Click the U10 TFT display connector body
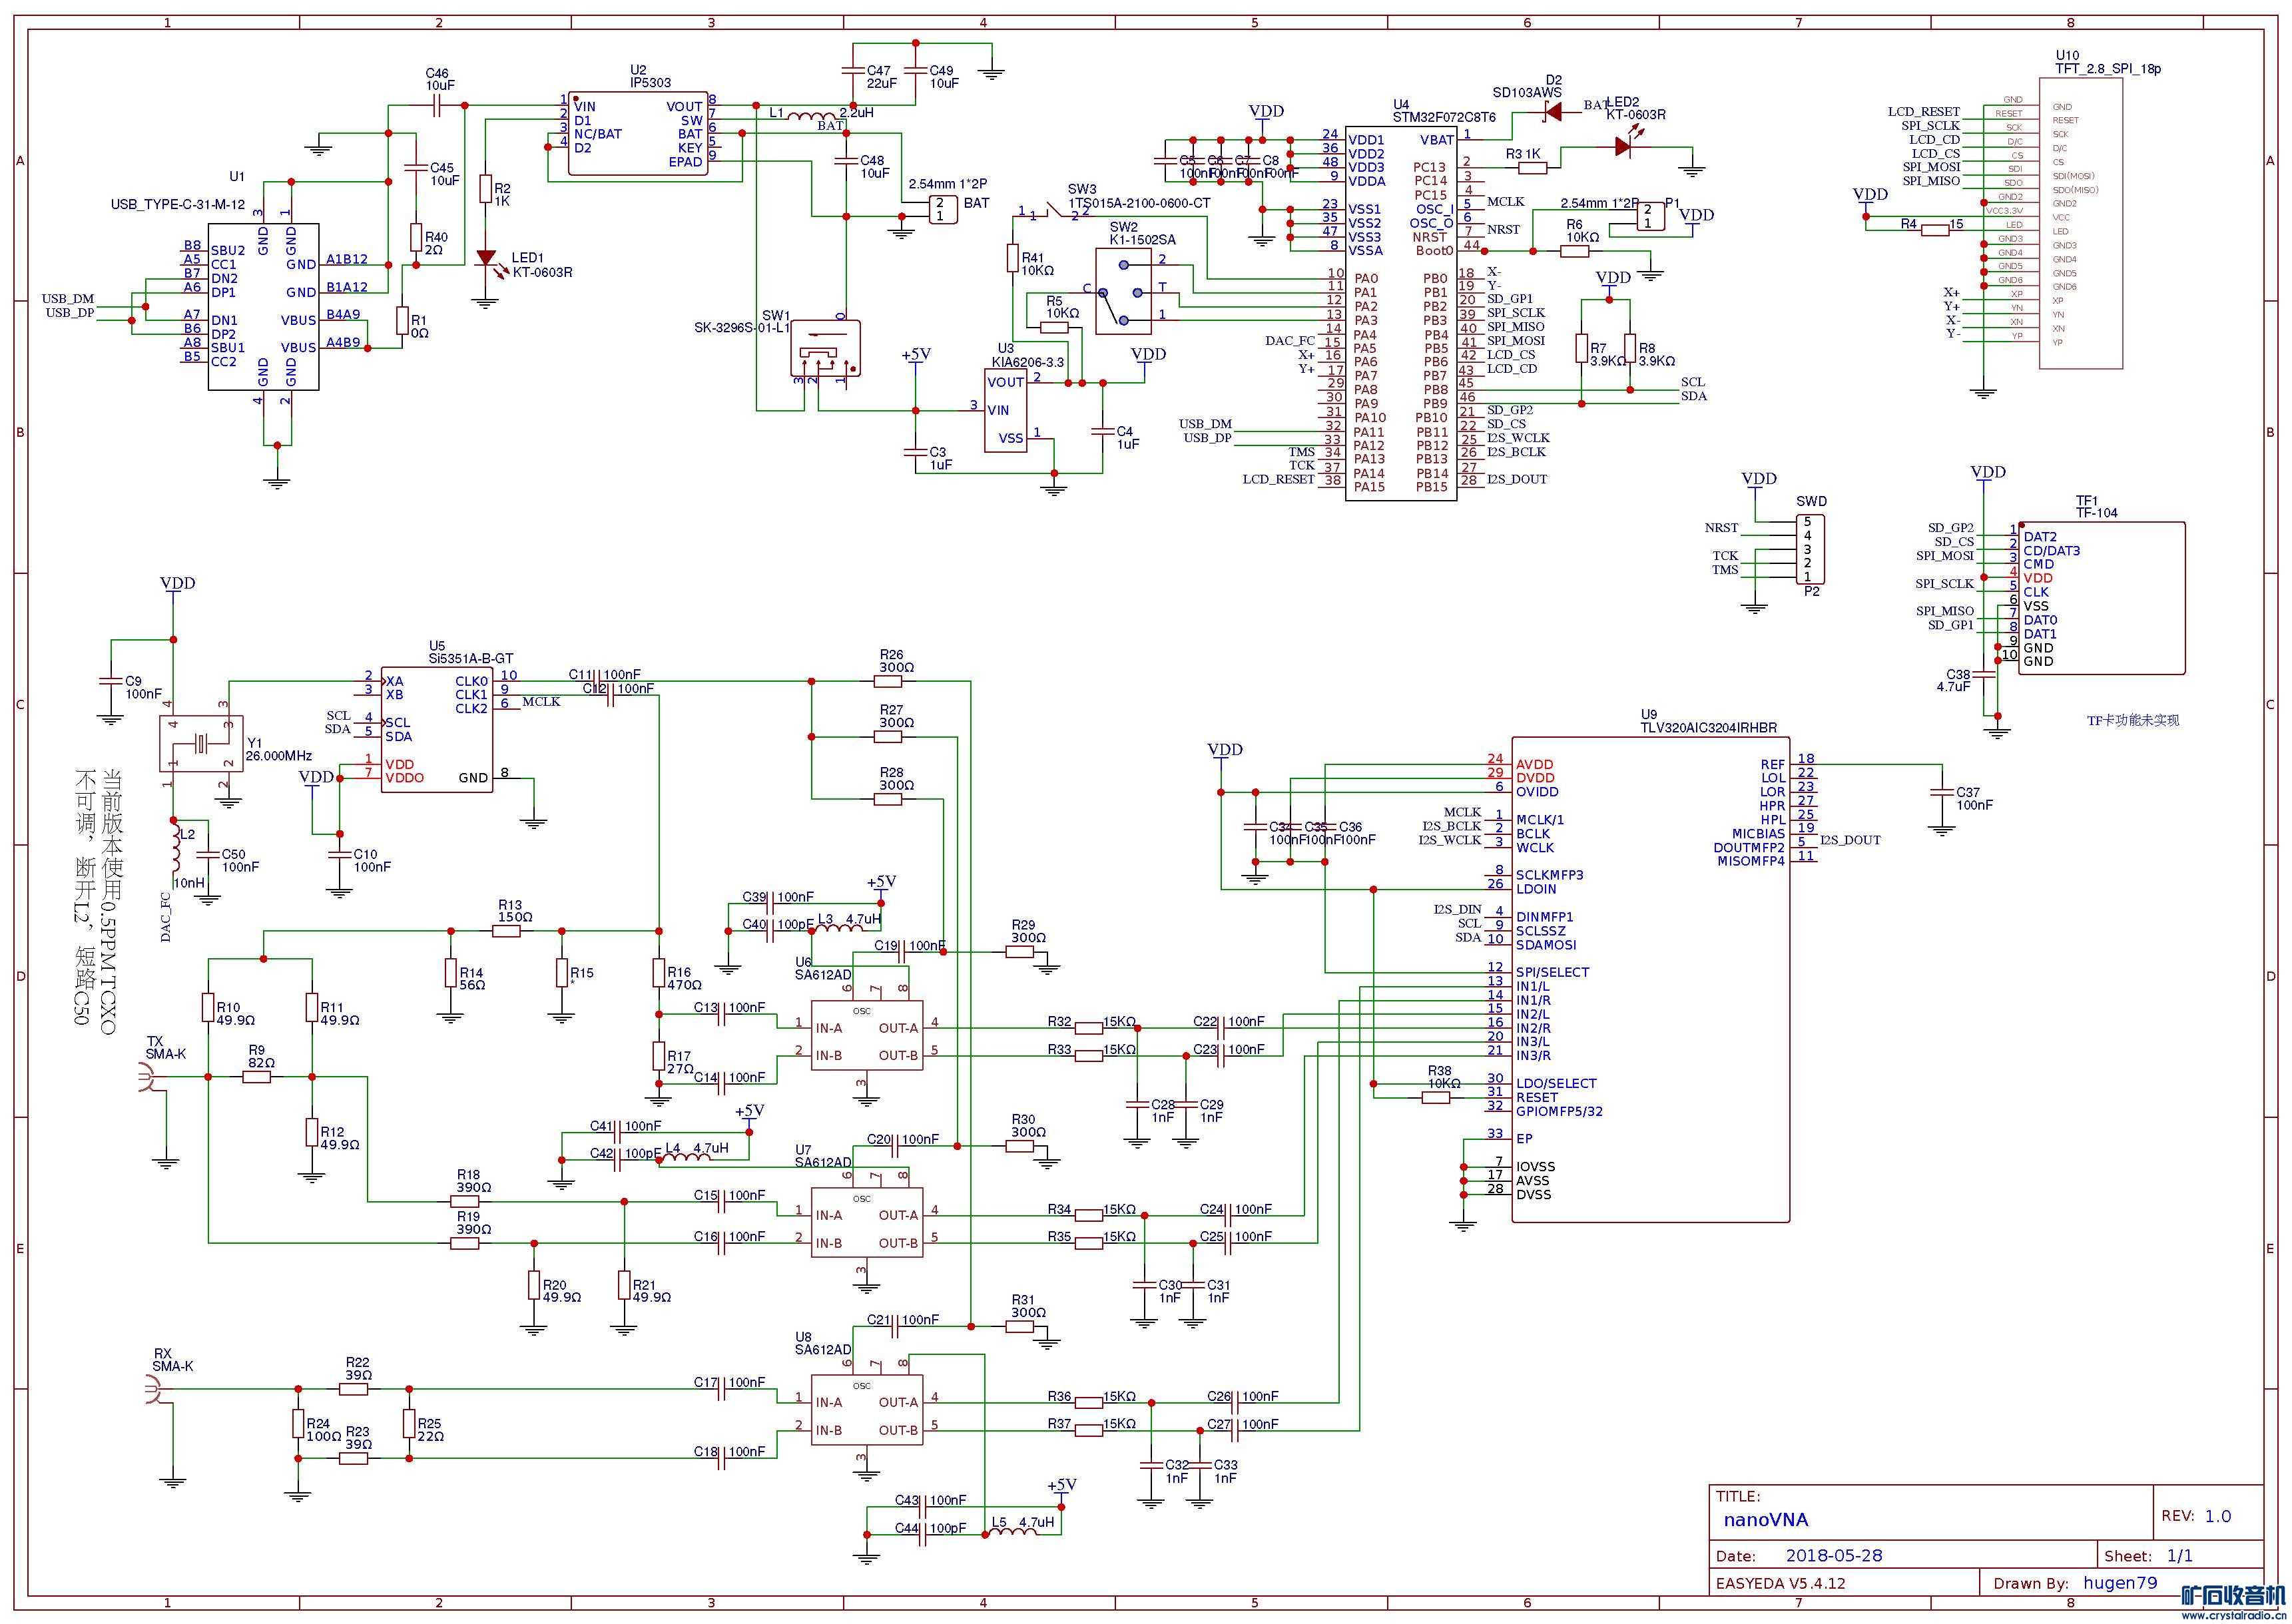Viewport: 2292px width, 1624px height. point(2081,224)
